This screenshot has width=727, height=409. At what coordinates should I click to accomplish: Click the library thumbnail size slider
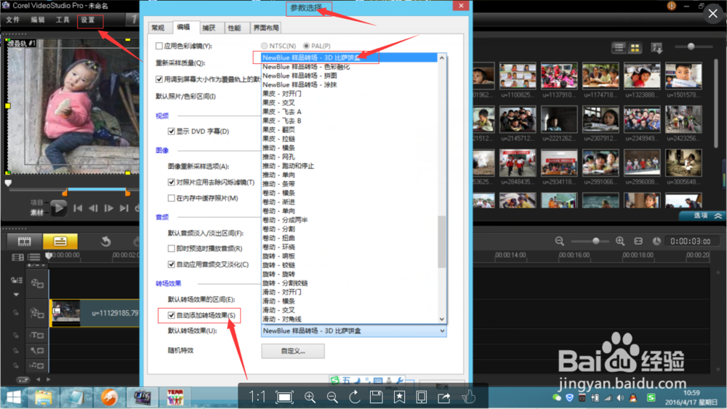click(x=691, y=46)
